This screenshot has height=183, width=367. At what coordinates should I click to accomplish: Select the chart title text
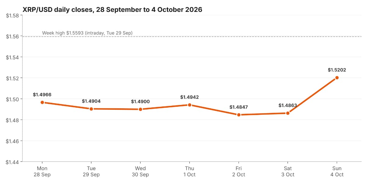pyautogui.click(x=113, y=9)
